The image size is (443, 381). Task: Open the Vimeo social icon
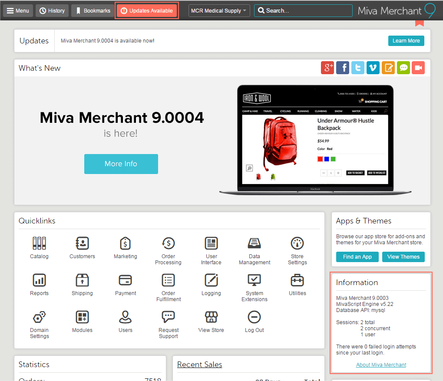pyautogui.click(x=373, y=68)
